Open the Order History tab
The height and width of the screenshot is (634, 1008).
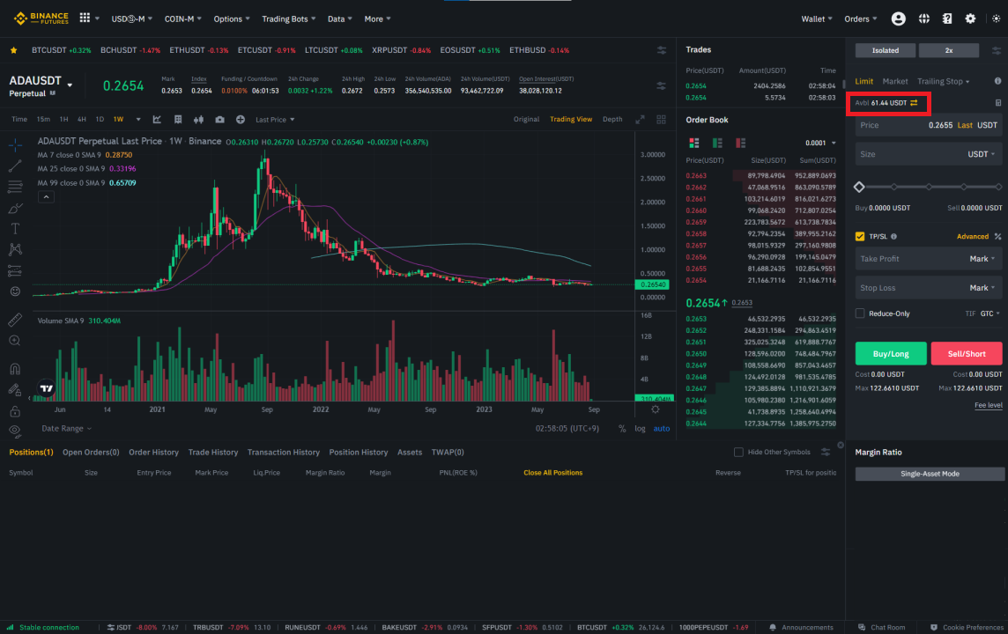point(153,453)
